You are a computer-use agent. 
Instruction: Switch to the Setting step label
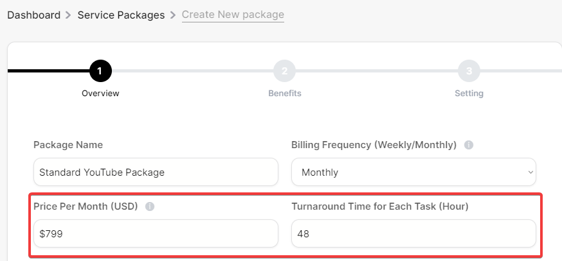469,94
